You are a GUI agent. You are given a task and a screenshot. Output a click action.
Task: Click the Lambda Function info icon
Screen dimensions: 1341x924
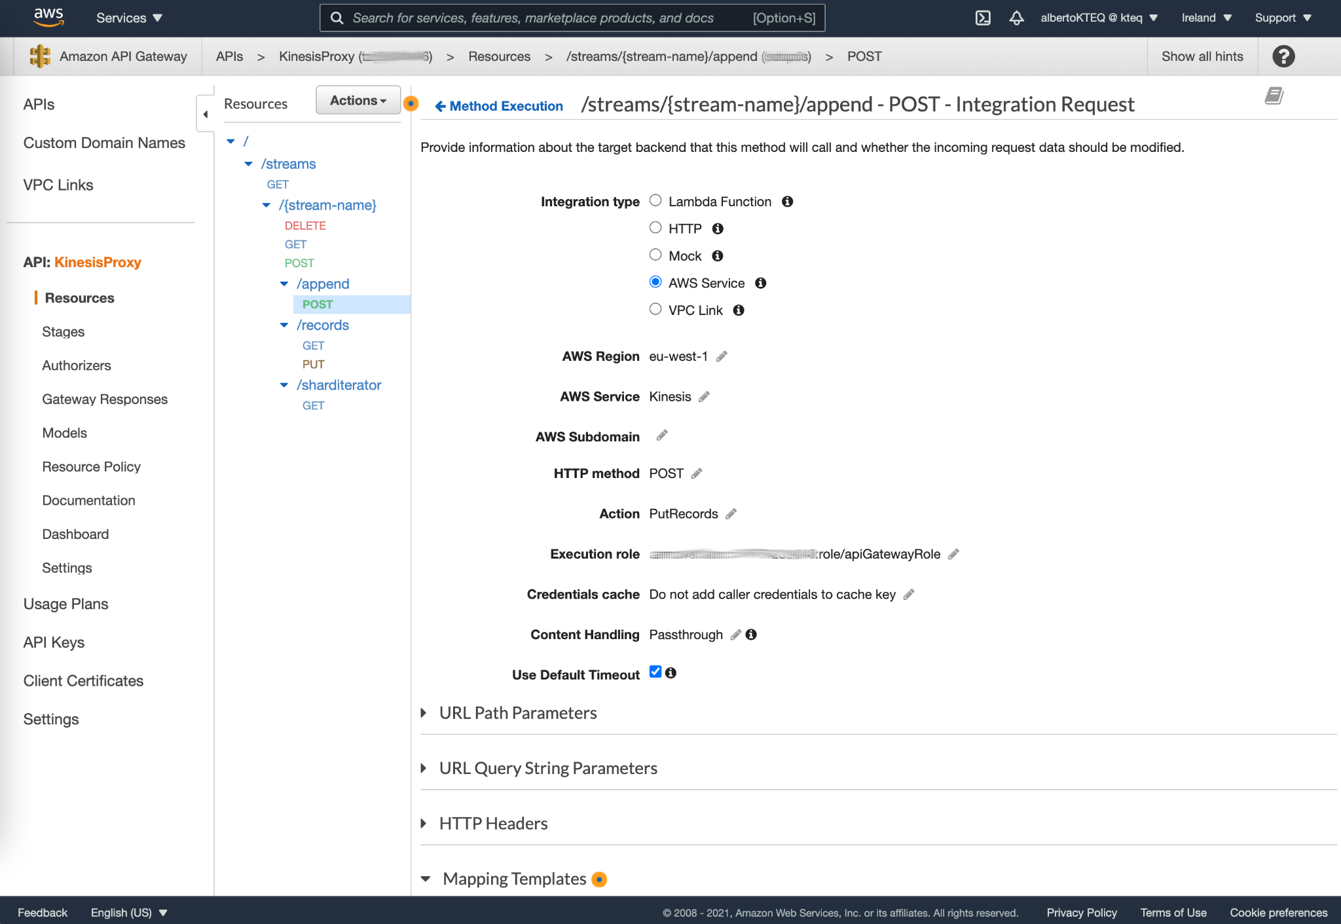click(x=788, y=202)
